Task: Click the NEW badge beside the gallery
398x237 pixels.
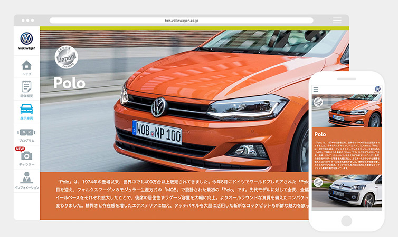Action: pyautogui.click(x=20, y=149)
